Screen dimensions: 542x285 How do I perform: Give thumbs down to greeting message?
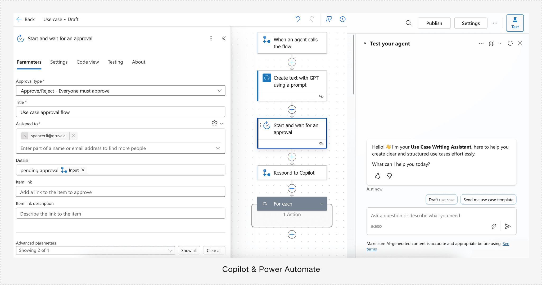389,176
